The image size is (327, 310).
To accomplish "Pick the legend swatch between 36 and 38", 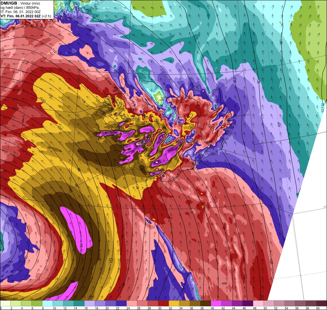I will click(x=195, y=303).
